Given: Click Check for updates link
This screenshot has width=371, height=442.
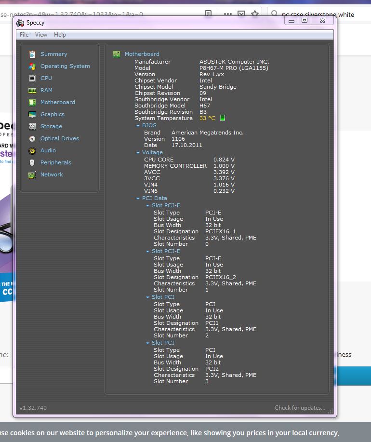Looking at the screenshot, I should coord(300,408).
